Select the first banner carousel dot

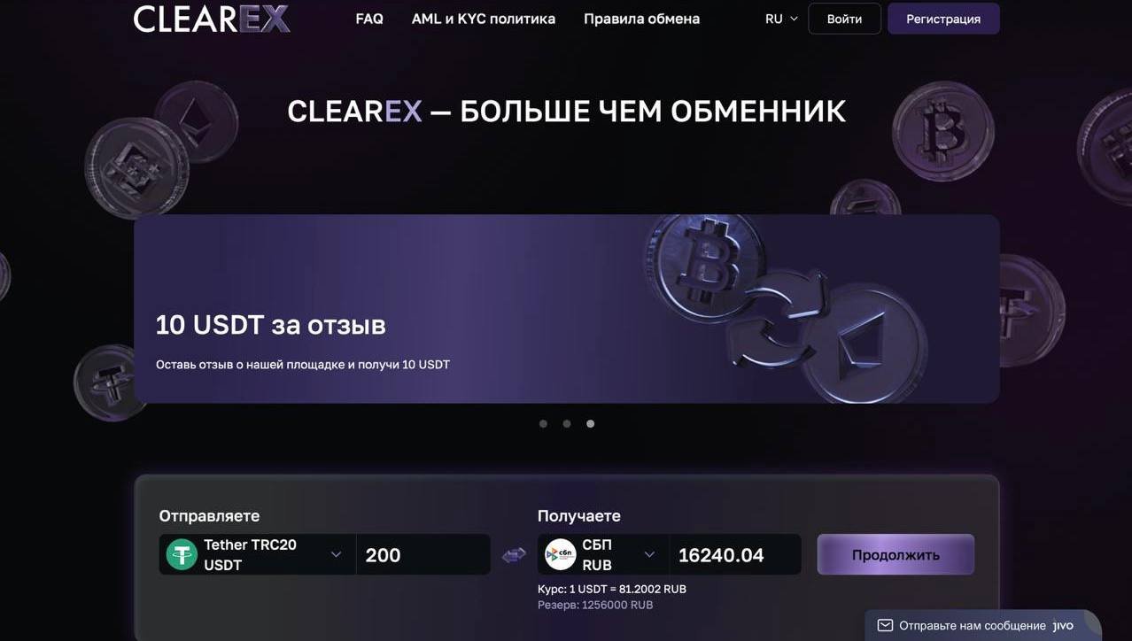pyautogui.click(x=543, y=424)
